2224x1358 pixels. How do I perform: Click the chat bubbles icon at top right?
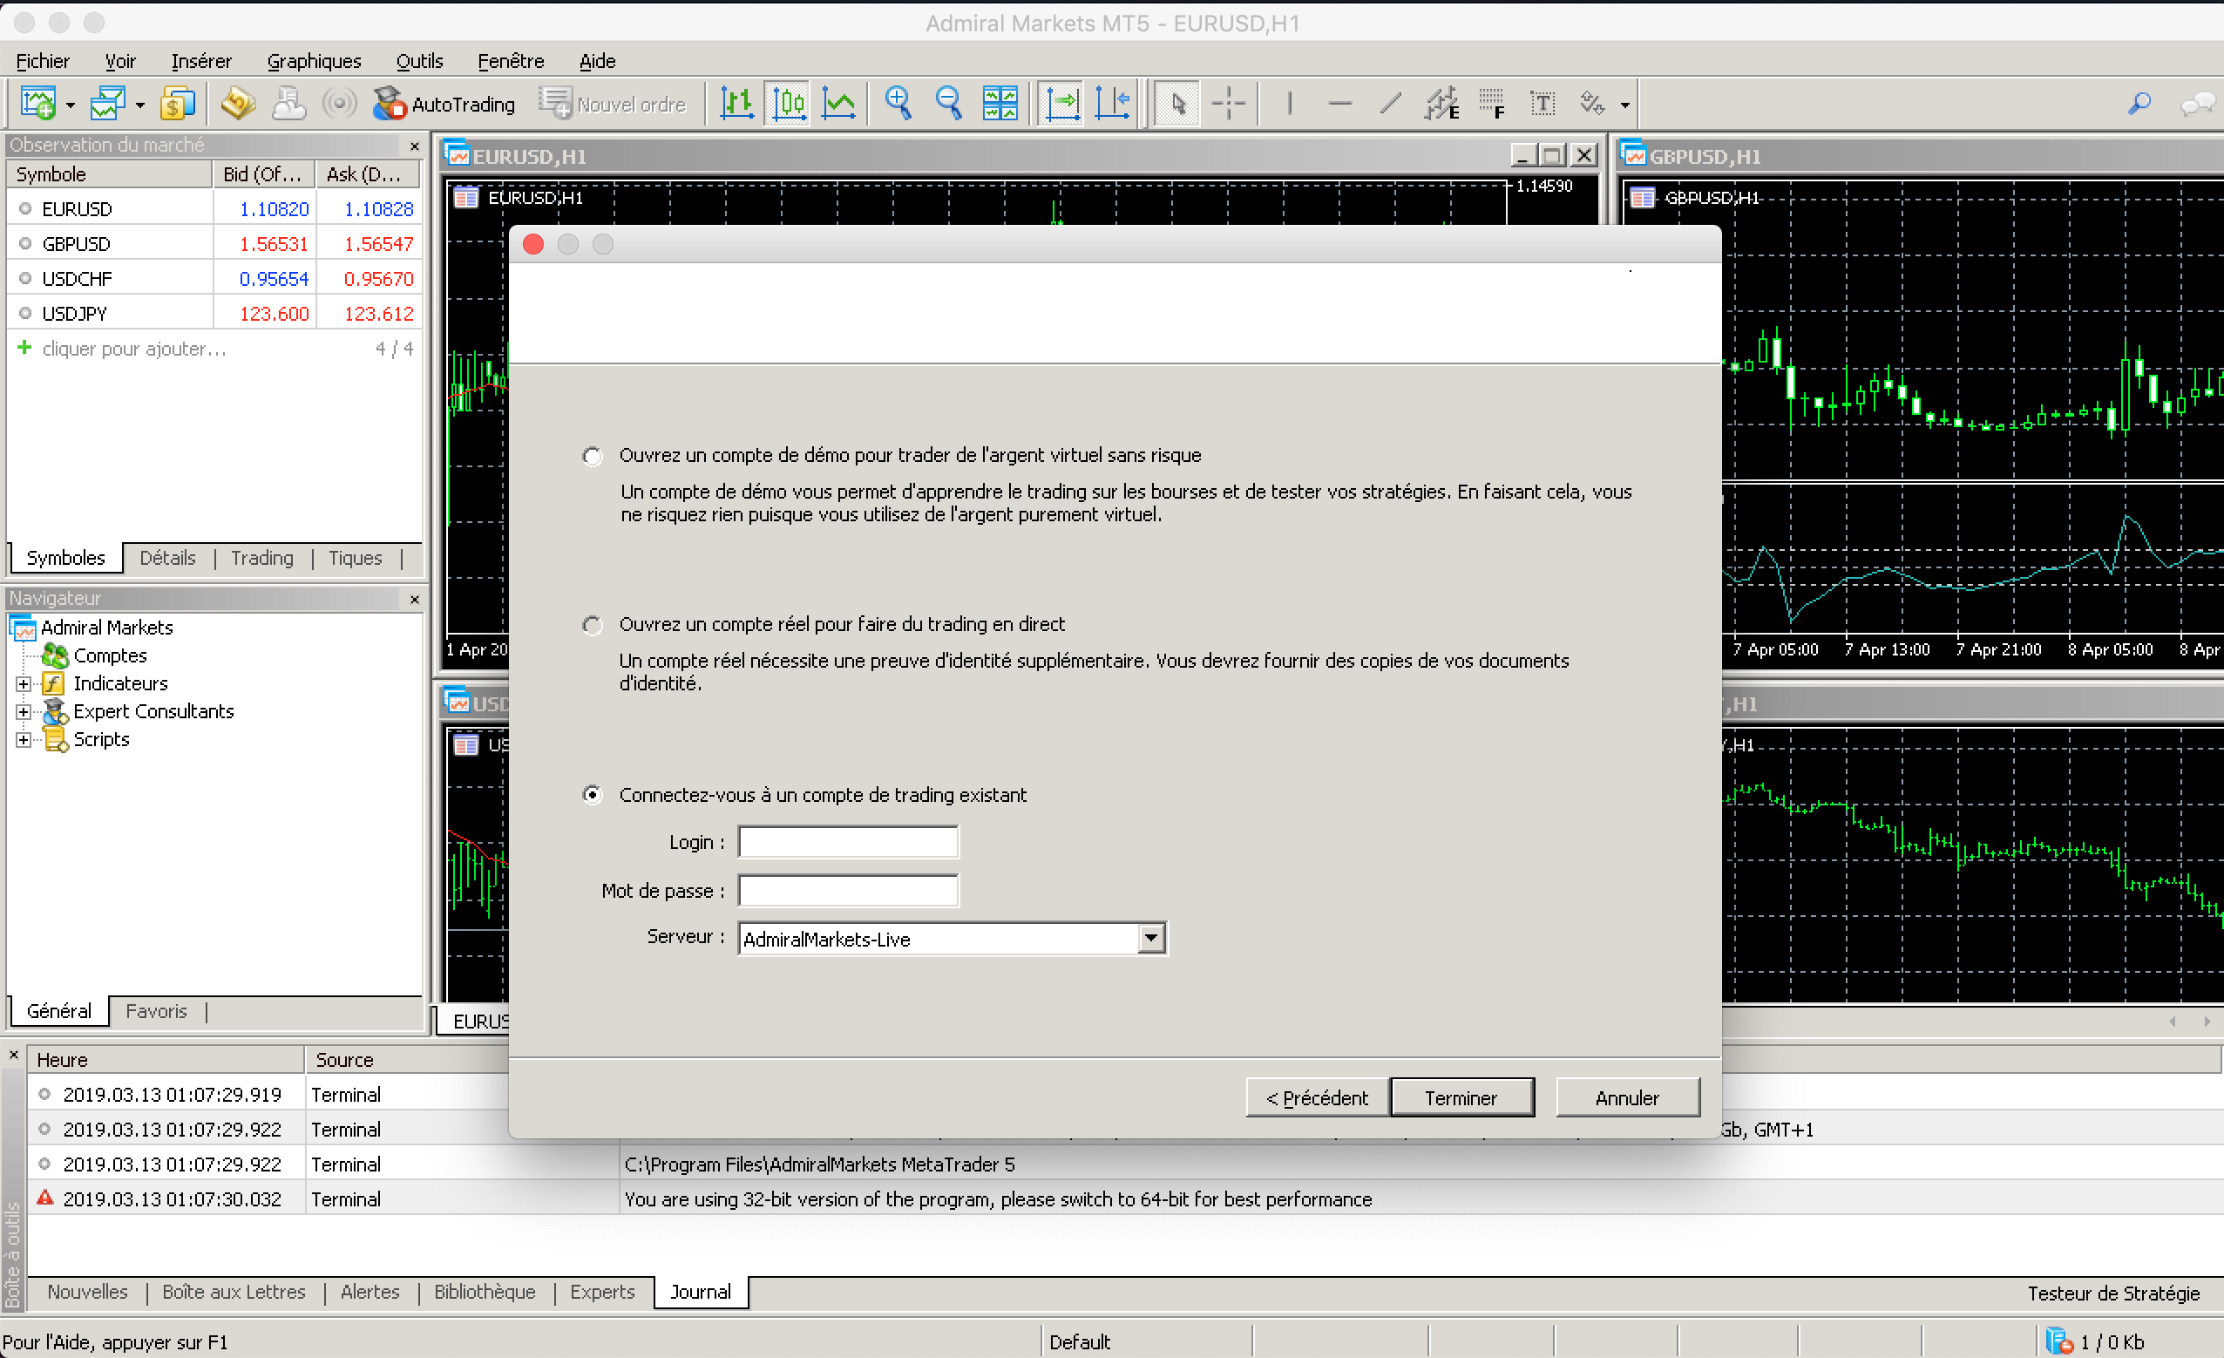pyautogui.click(x=2197, y=104)
